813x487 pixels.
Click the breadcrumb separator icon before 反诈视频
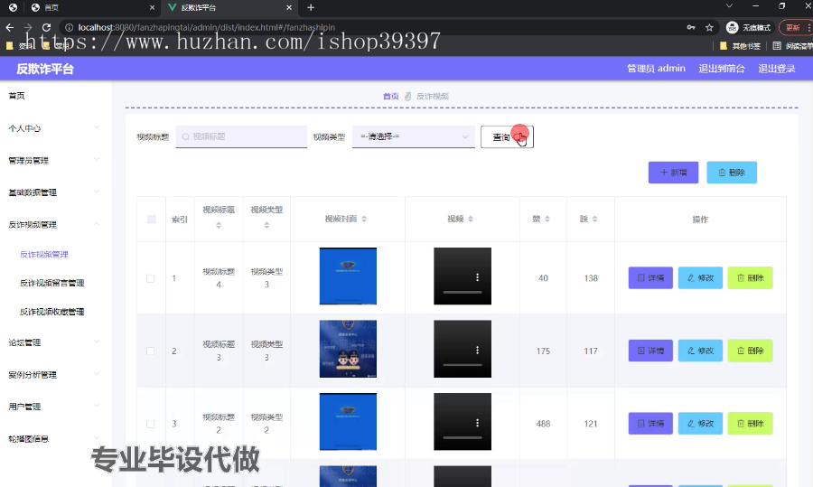[408, 97]
